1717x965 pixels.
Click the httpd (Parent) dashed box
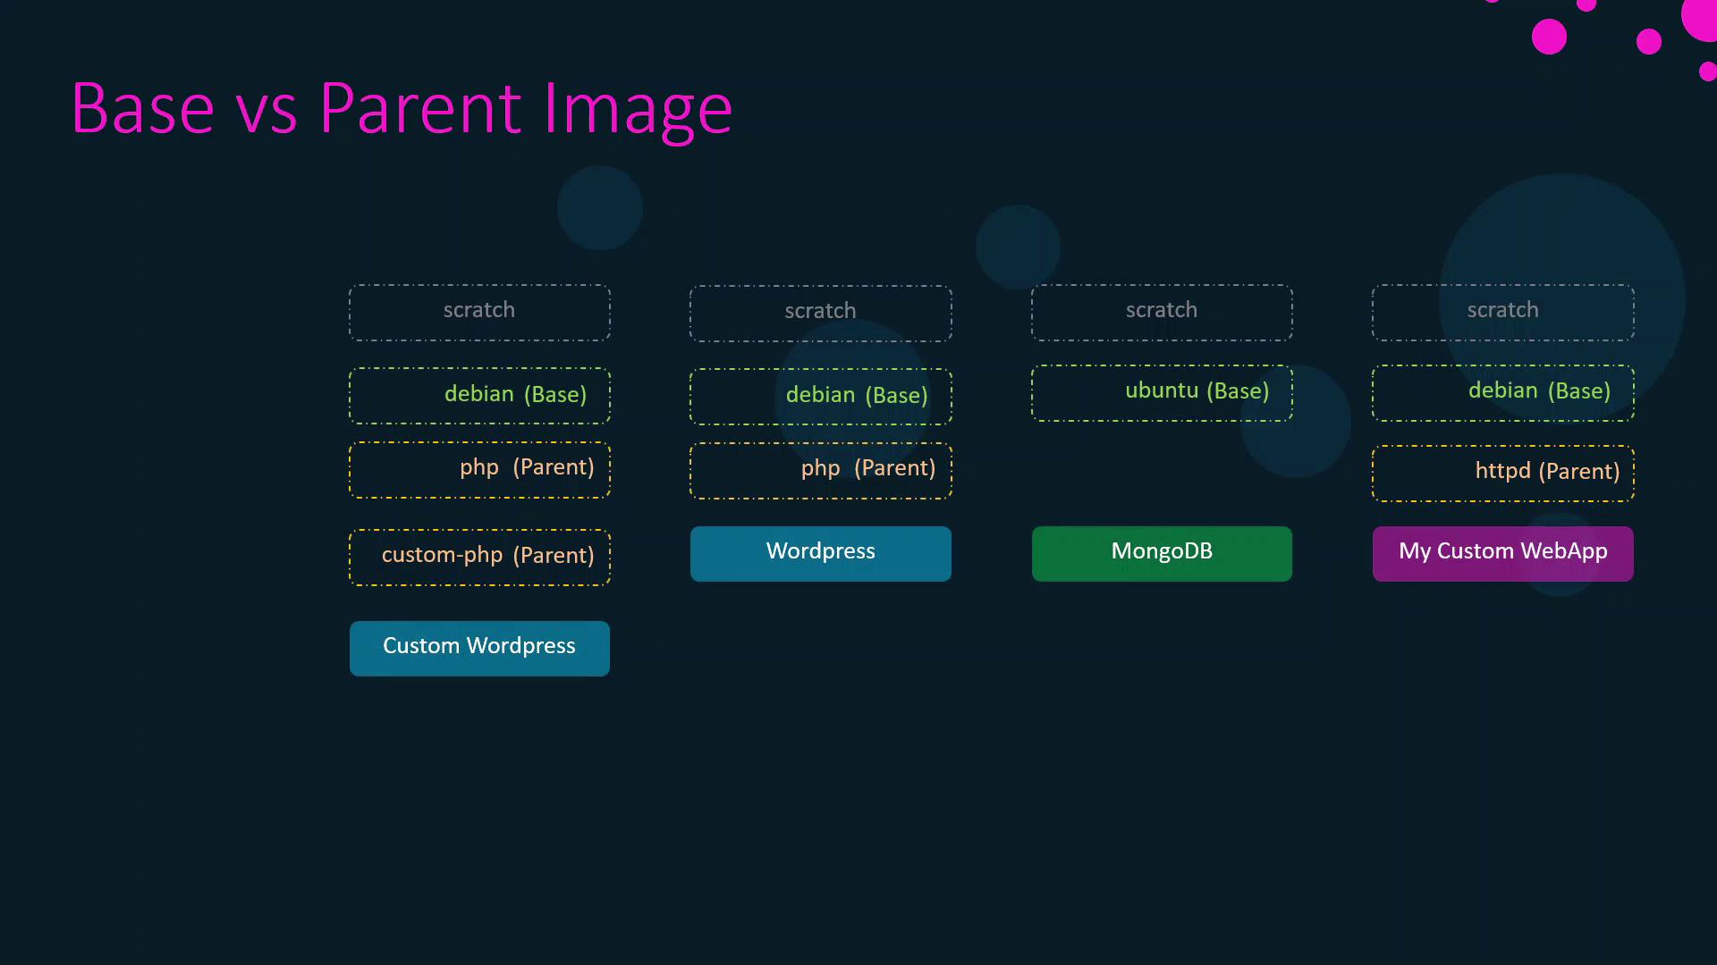pyautogui.click(x=1502, y=473)
